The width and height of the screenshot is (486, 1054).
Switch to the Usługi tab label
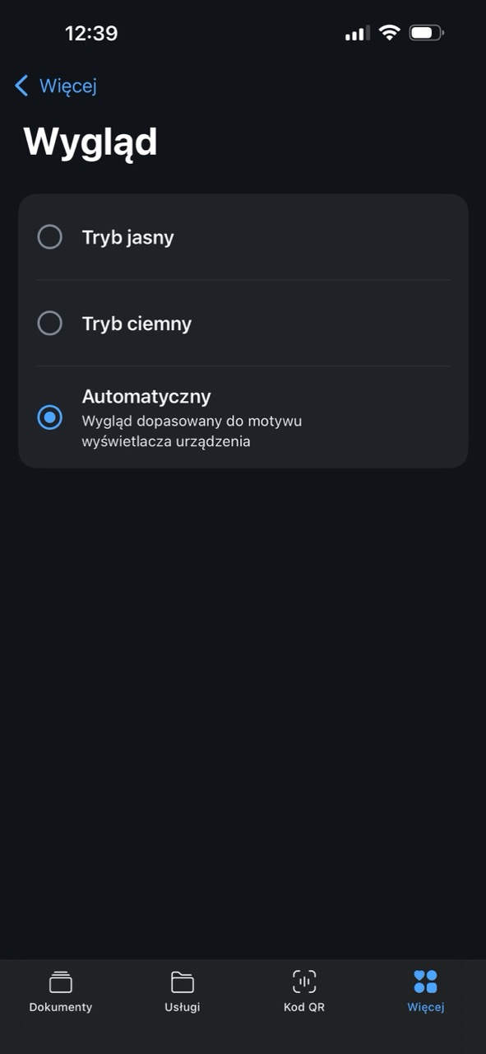click(183, 1007)
